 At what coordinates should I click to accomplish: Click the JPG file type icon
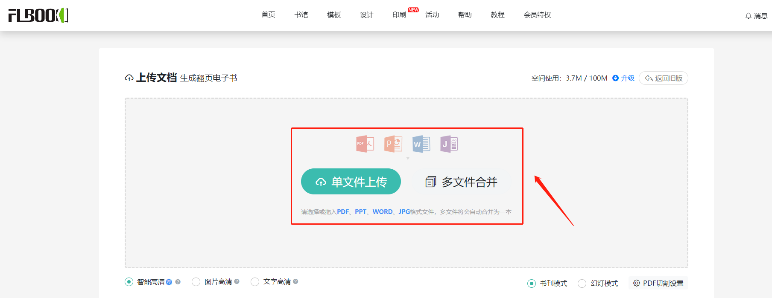[x=449, y=144]
